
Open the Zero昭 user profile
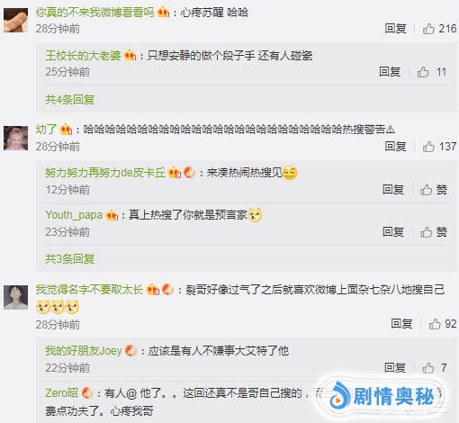coord(61,392)
